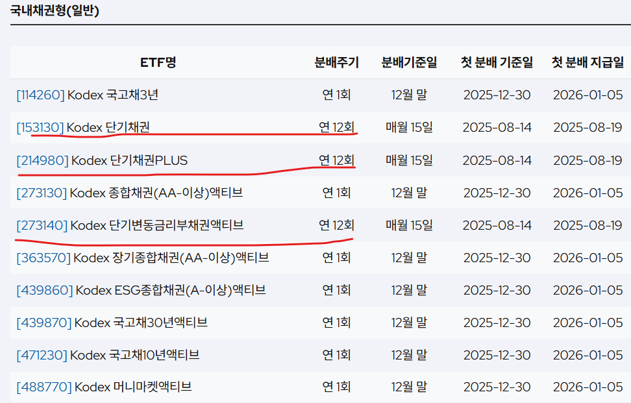Click 연 12회 in Kodex 단기채권PLUS row
Screen dimensions: 631x403
point(336,160)
